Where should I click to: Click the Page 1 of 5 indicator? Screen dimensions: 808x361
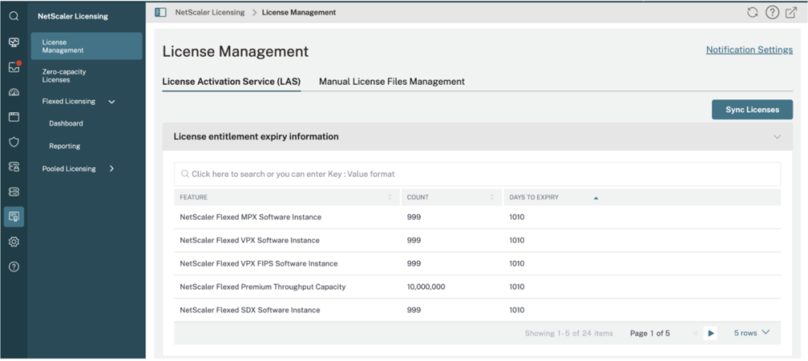coord(650,334)
